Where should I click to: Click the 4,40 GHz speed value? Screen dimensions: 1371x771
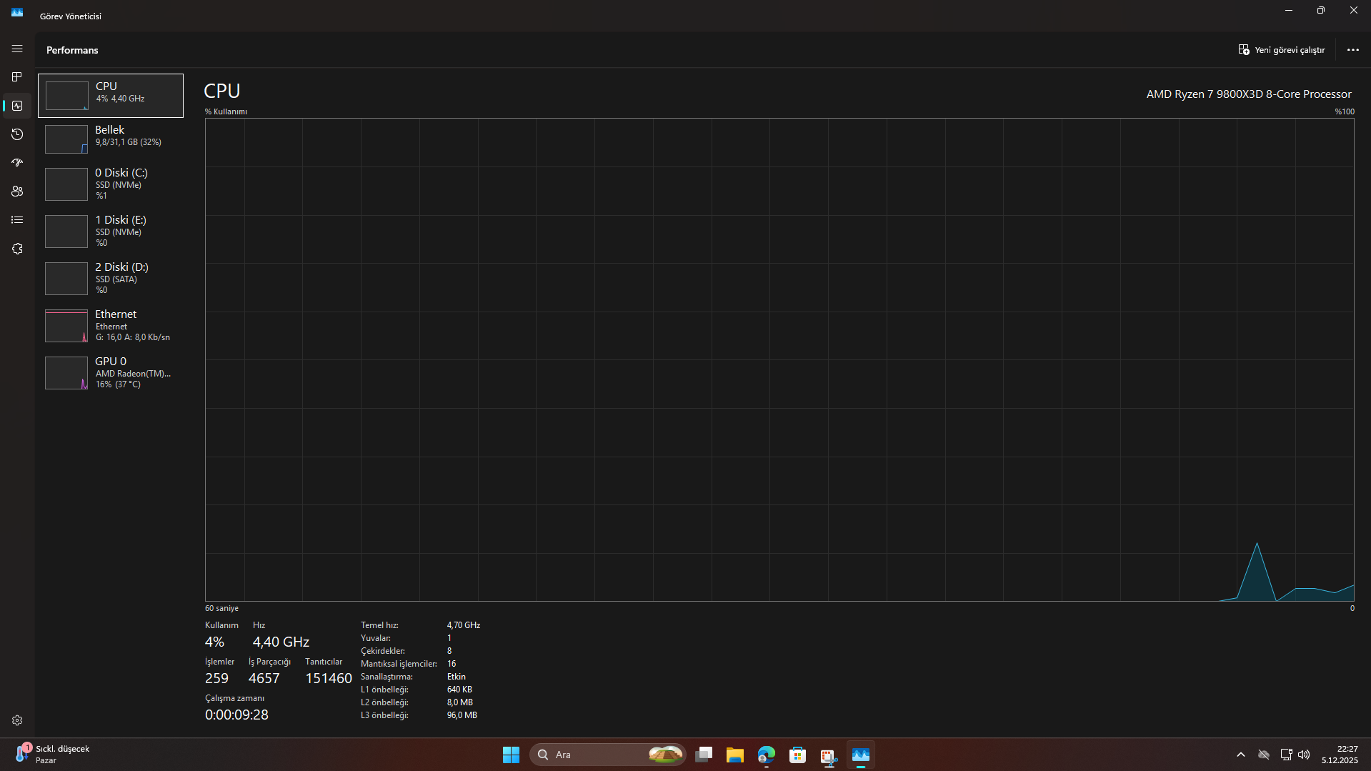(x=281, y=642)
